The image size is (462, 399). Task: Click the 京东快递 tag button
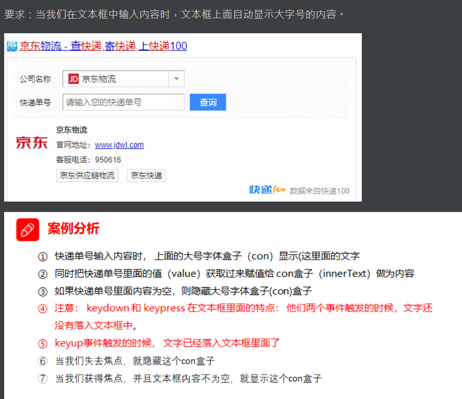146,176
